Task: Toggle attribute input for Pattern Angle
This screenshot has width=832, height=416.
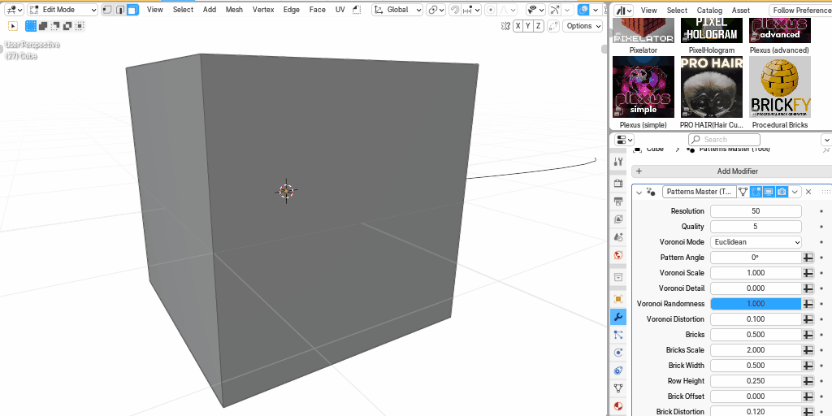Action: click(x=808, y=258)
